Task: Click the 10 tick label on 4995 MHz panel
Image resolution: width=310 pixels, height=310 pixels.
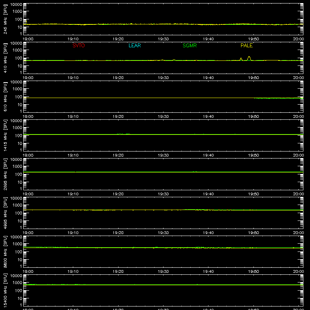Action: point(20,221)
